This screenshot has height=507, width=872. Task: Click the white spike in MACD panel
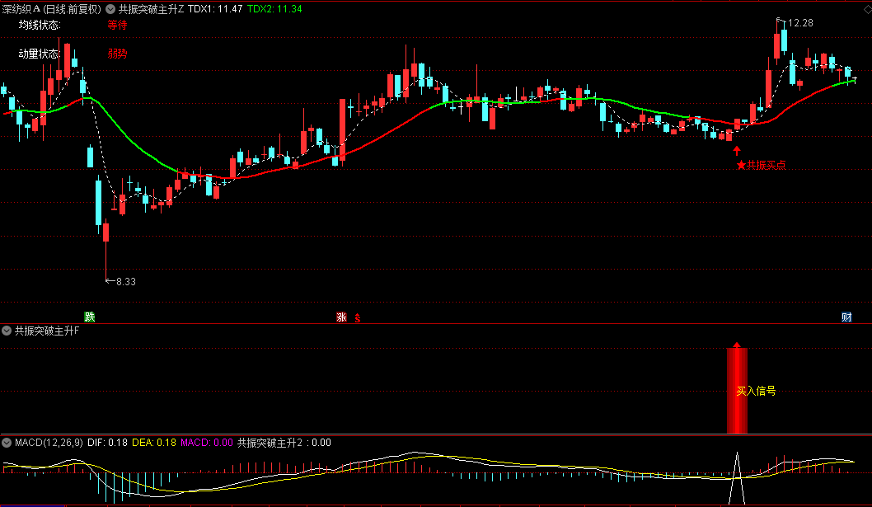(738, 479)
